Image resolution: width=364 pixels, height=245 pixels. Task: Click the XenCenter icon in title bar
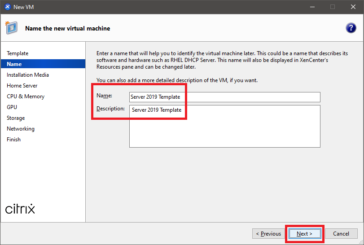[x=7, y=7]
